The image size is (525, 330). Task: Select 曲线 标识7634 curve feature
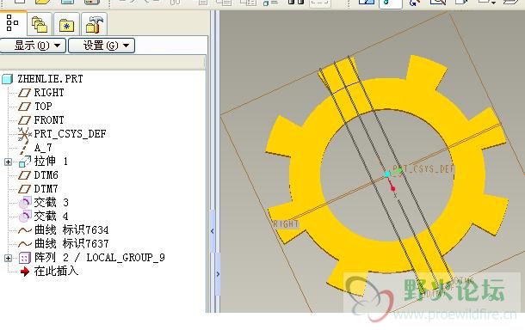64,230
